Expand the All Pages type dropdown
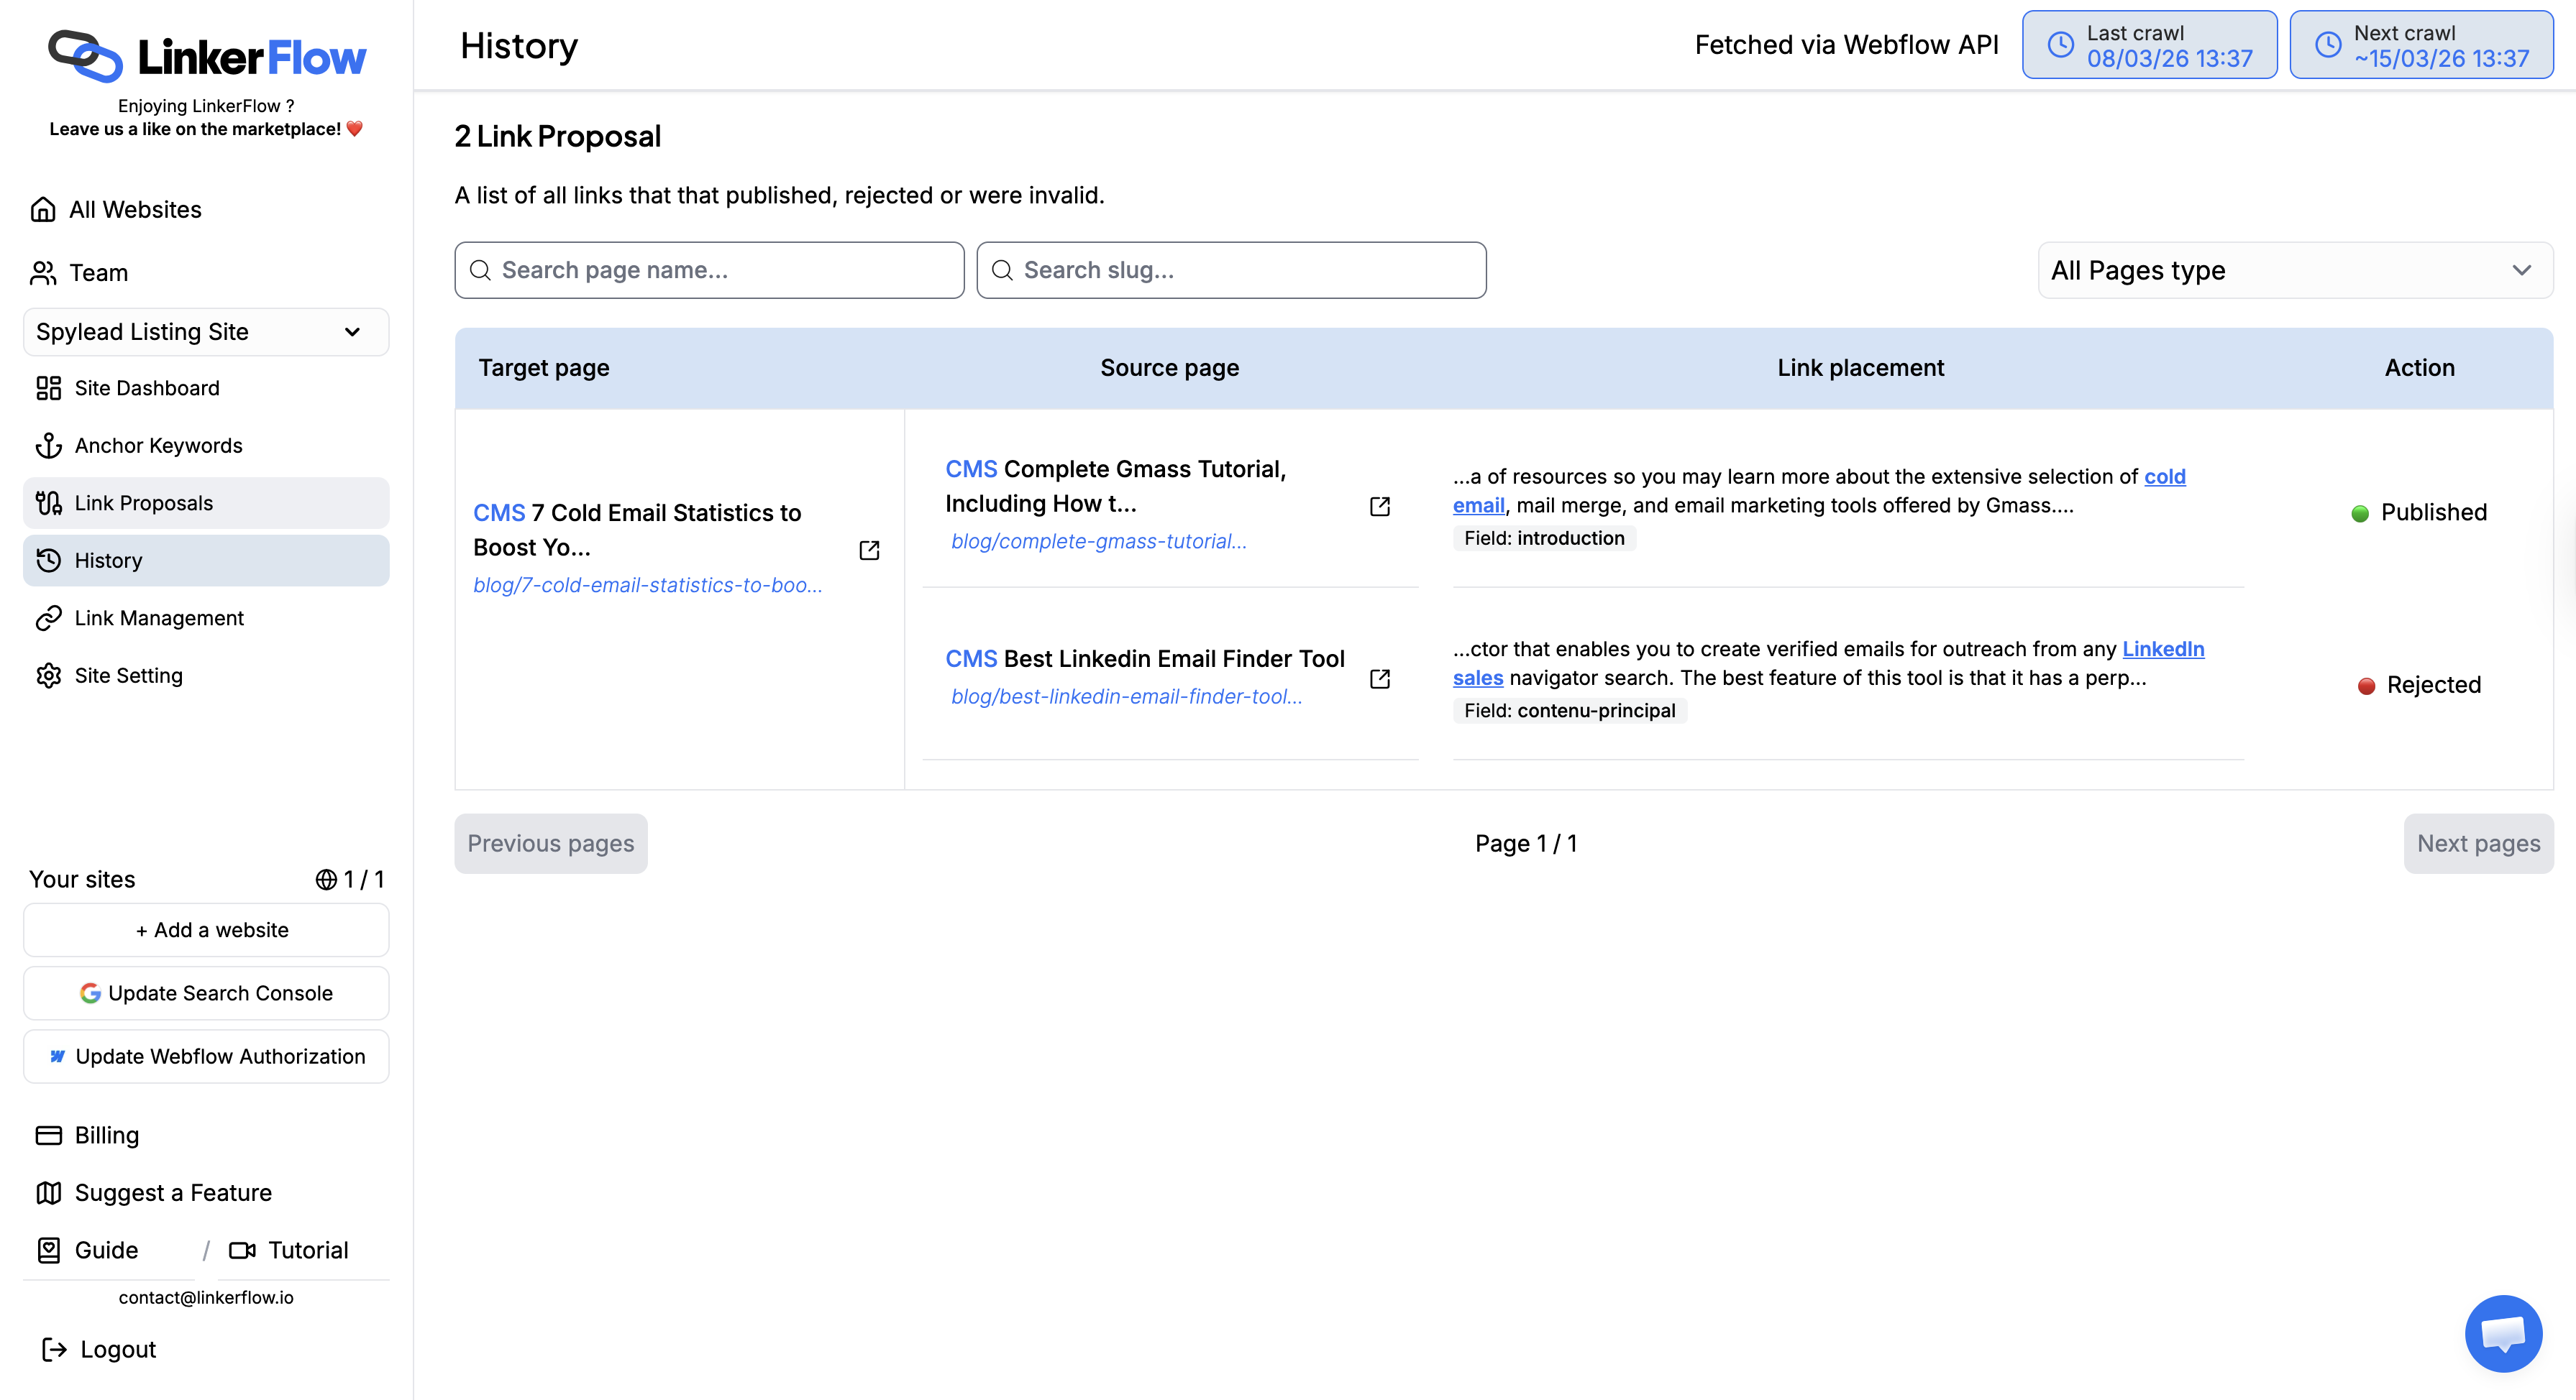 2294,271
